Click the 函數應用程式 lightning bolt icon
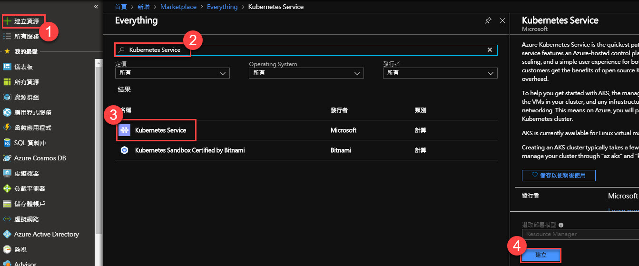 pos(7,128)
